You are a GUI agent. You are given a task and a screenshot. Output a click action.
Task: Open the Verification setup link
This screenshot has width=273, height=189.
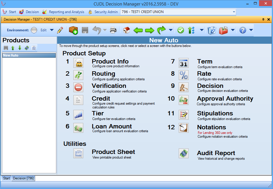[109, 86]
